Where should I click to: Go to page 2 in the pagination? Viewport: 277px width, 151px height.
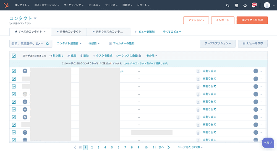pyautogui.click(x=92, y=148)
